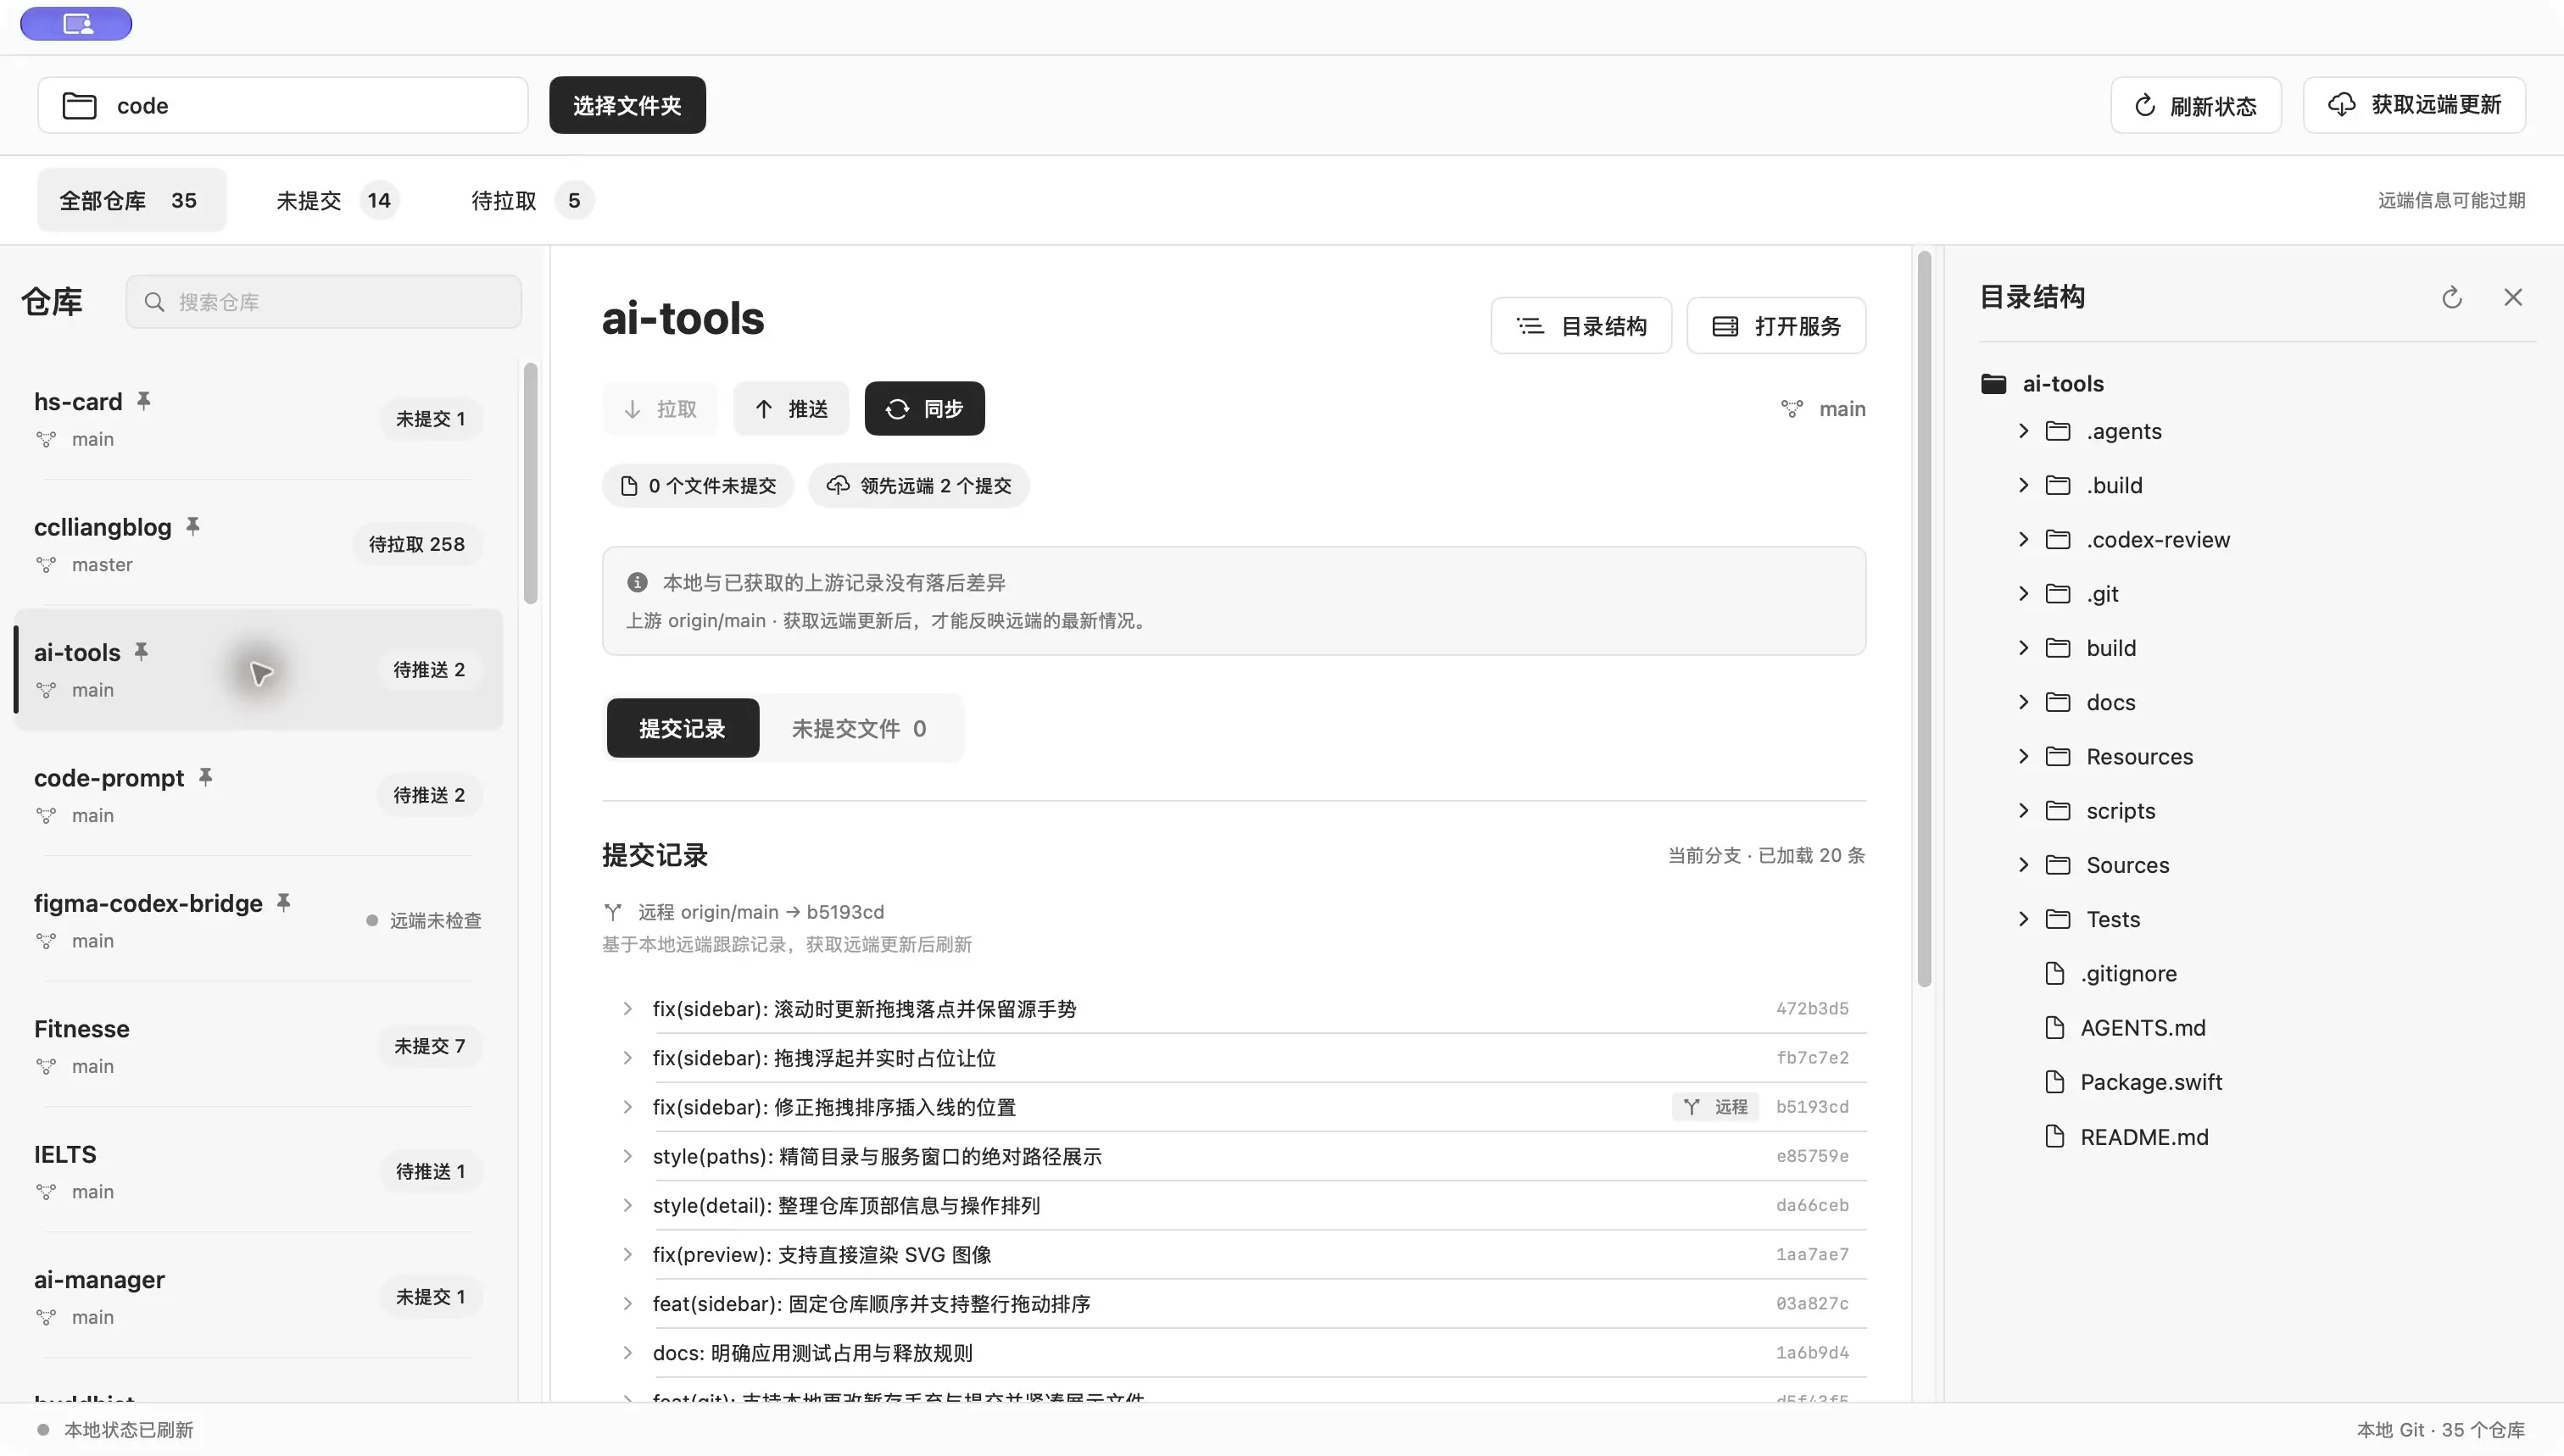The image size is (2564, 1456).
Task: Click the 目录结构 button in repo header
Action: coord(1580,326)
